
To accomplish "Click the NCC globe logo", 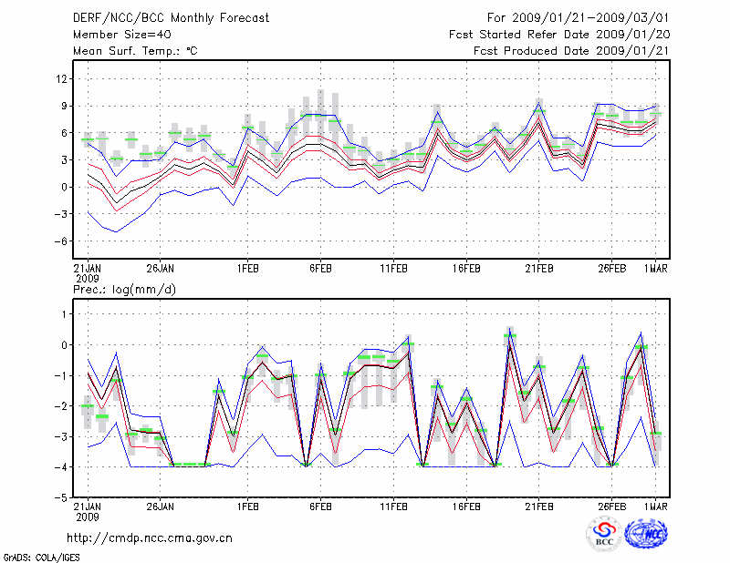I will tap(646, 533).
